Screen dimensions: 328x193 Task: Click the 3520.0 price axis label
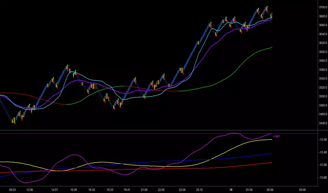(x=323, y=88)
